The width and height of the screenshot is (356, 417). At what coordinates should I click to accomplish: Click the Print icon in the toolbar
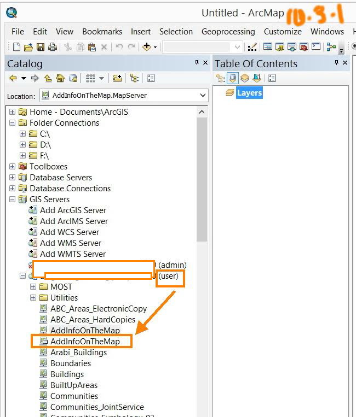click(x=53, y=48)
